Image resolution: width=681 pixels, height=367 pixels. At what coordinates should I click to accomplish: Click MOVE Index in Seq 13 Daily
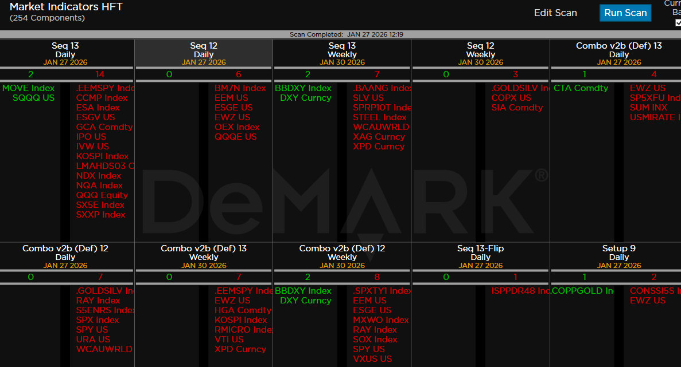pos(29,88)
